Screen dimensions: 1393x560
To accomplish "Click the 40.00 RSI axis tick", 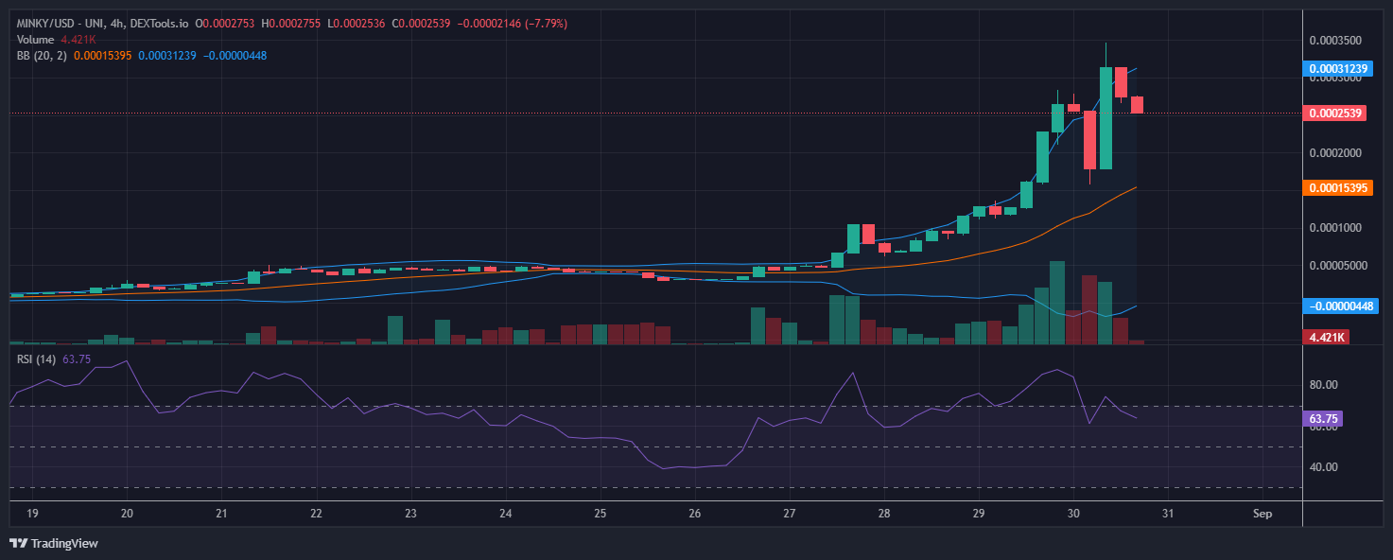I will coord(1324,466).
